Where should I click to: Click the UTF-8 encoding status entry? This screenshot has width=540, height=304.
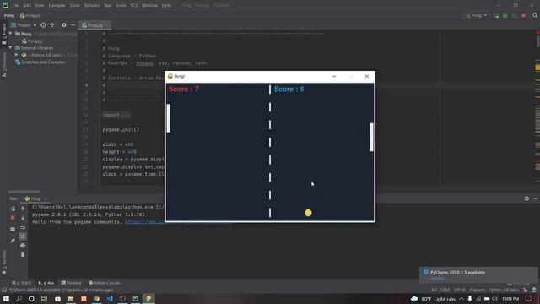(460, 290)
